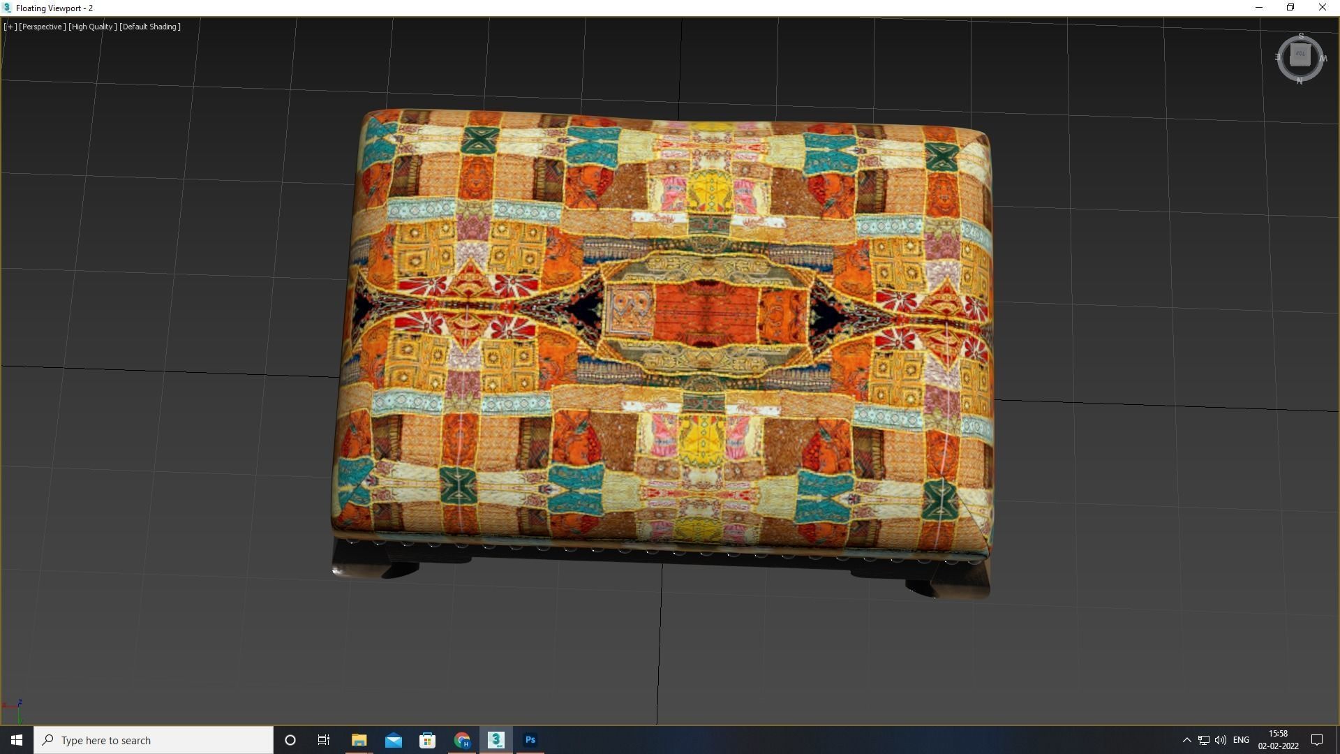Switch to Photoshop on the taskbar
Image resolution: width=1340 pixels, height=754 pixels.
tap(530, 740)
